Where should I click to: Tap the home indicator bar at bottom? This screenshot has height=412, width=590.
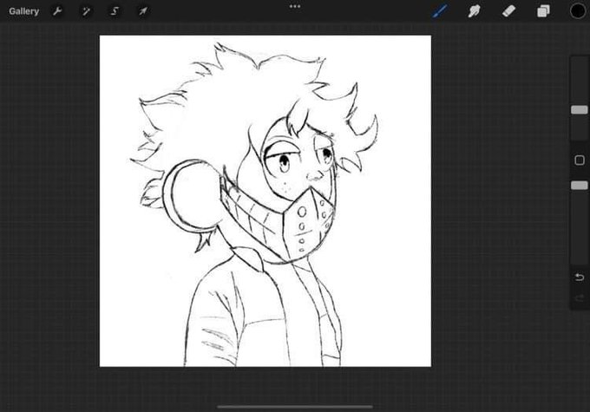pyautogui.click(x=295, y=407)
